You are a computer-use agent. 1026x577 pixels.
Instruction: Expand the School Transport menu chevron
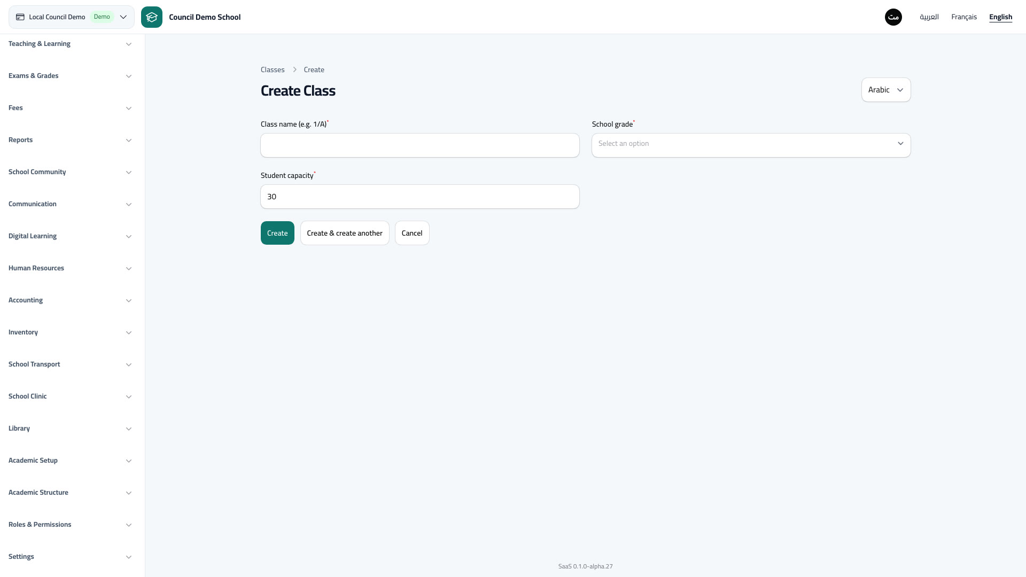(x=129, y=365)
